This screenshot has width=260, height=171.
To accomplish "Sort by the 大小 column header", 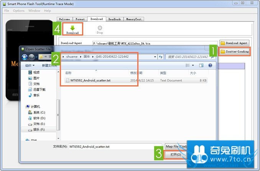I will tap(193, 73).
